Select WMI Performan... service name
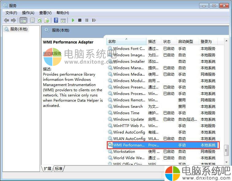 click(x=129, y=145)
